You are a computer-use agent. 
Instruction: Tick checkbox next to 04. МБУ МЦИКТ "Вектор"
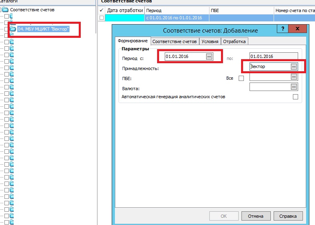[x=7, y=29]
